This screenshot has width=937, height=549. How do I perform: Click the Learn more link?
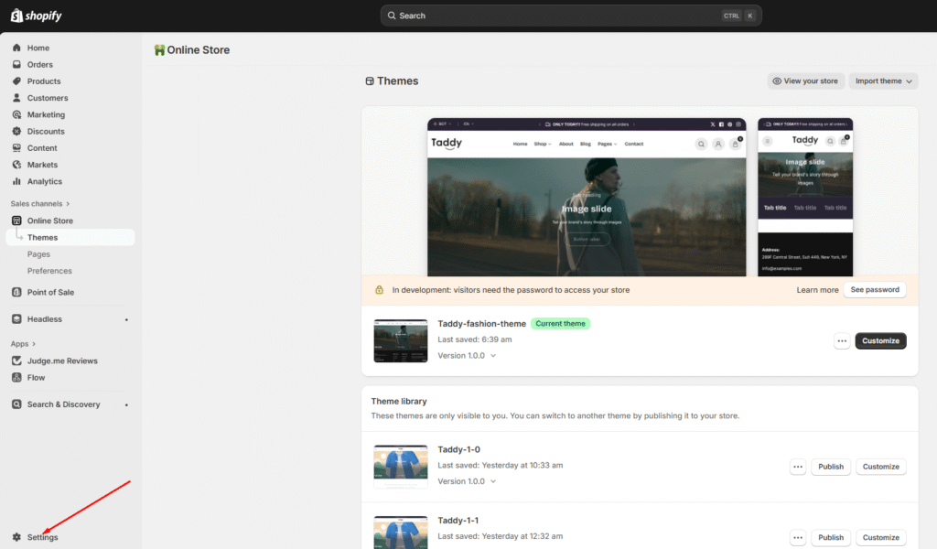point(817,290)
